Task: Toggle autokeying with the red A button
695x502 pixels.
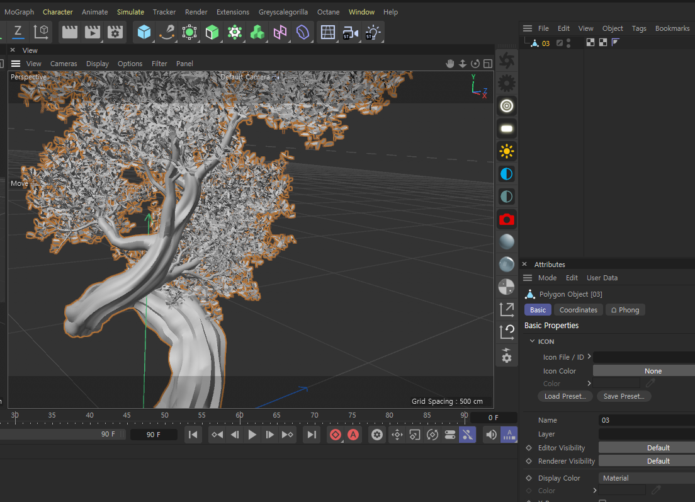Action: coord(354,435)
